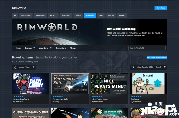Image resolution: width=179 pixels, height=118 pixels.
Task: Open the Perspective Shift thumbnail
Action: point(70,84)
